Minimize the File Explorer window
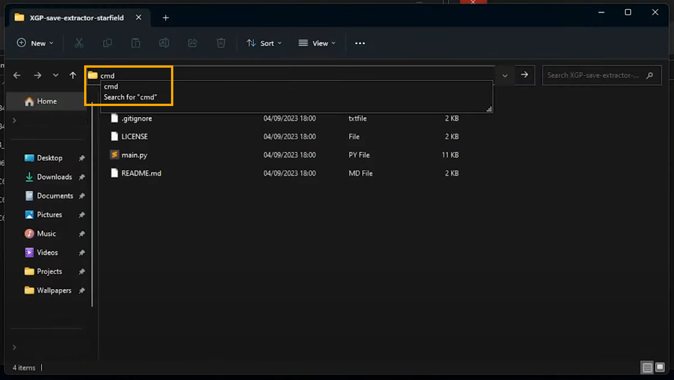This screenshot has height=380, width=674. point(601,12)
